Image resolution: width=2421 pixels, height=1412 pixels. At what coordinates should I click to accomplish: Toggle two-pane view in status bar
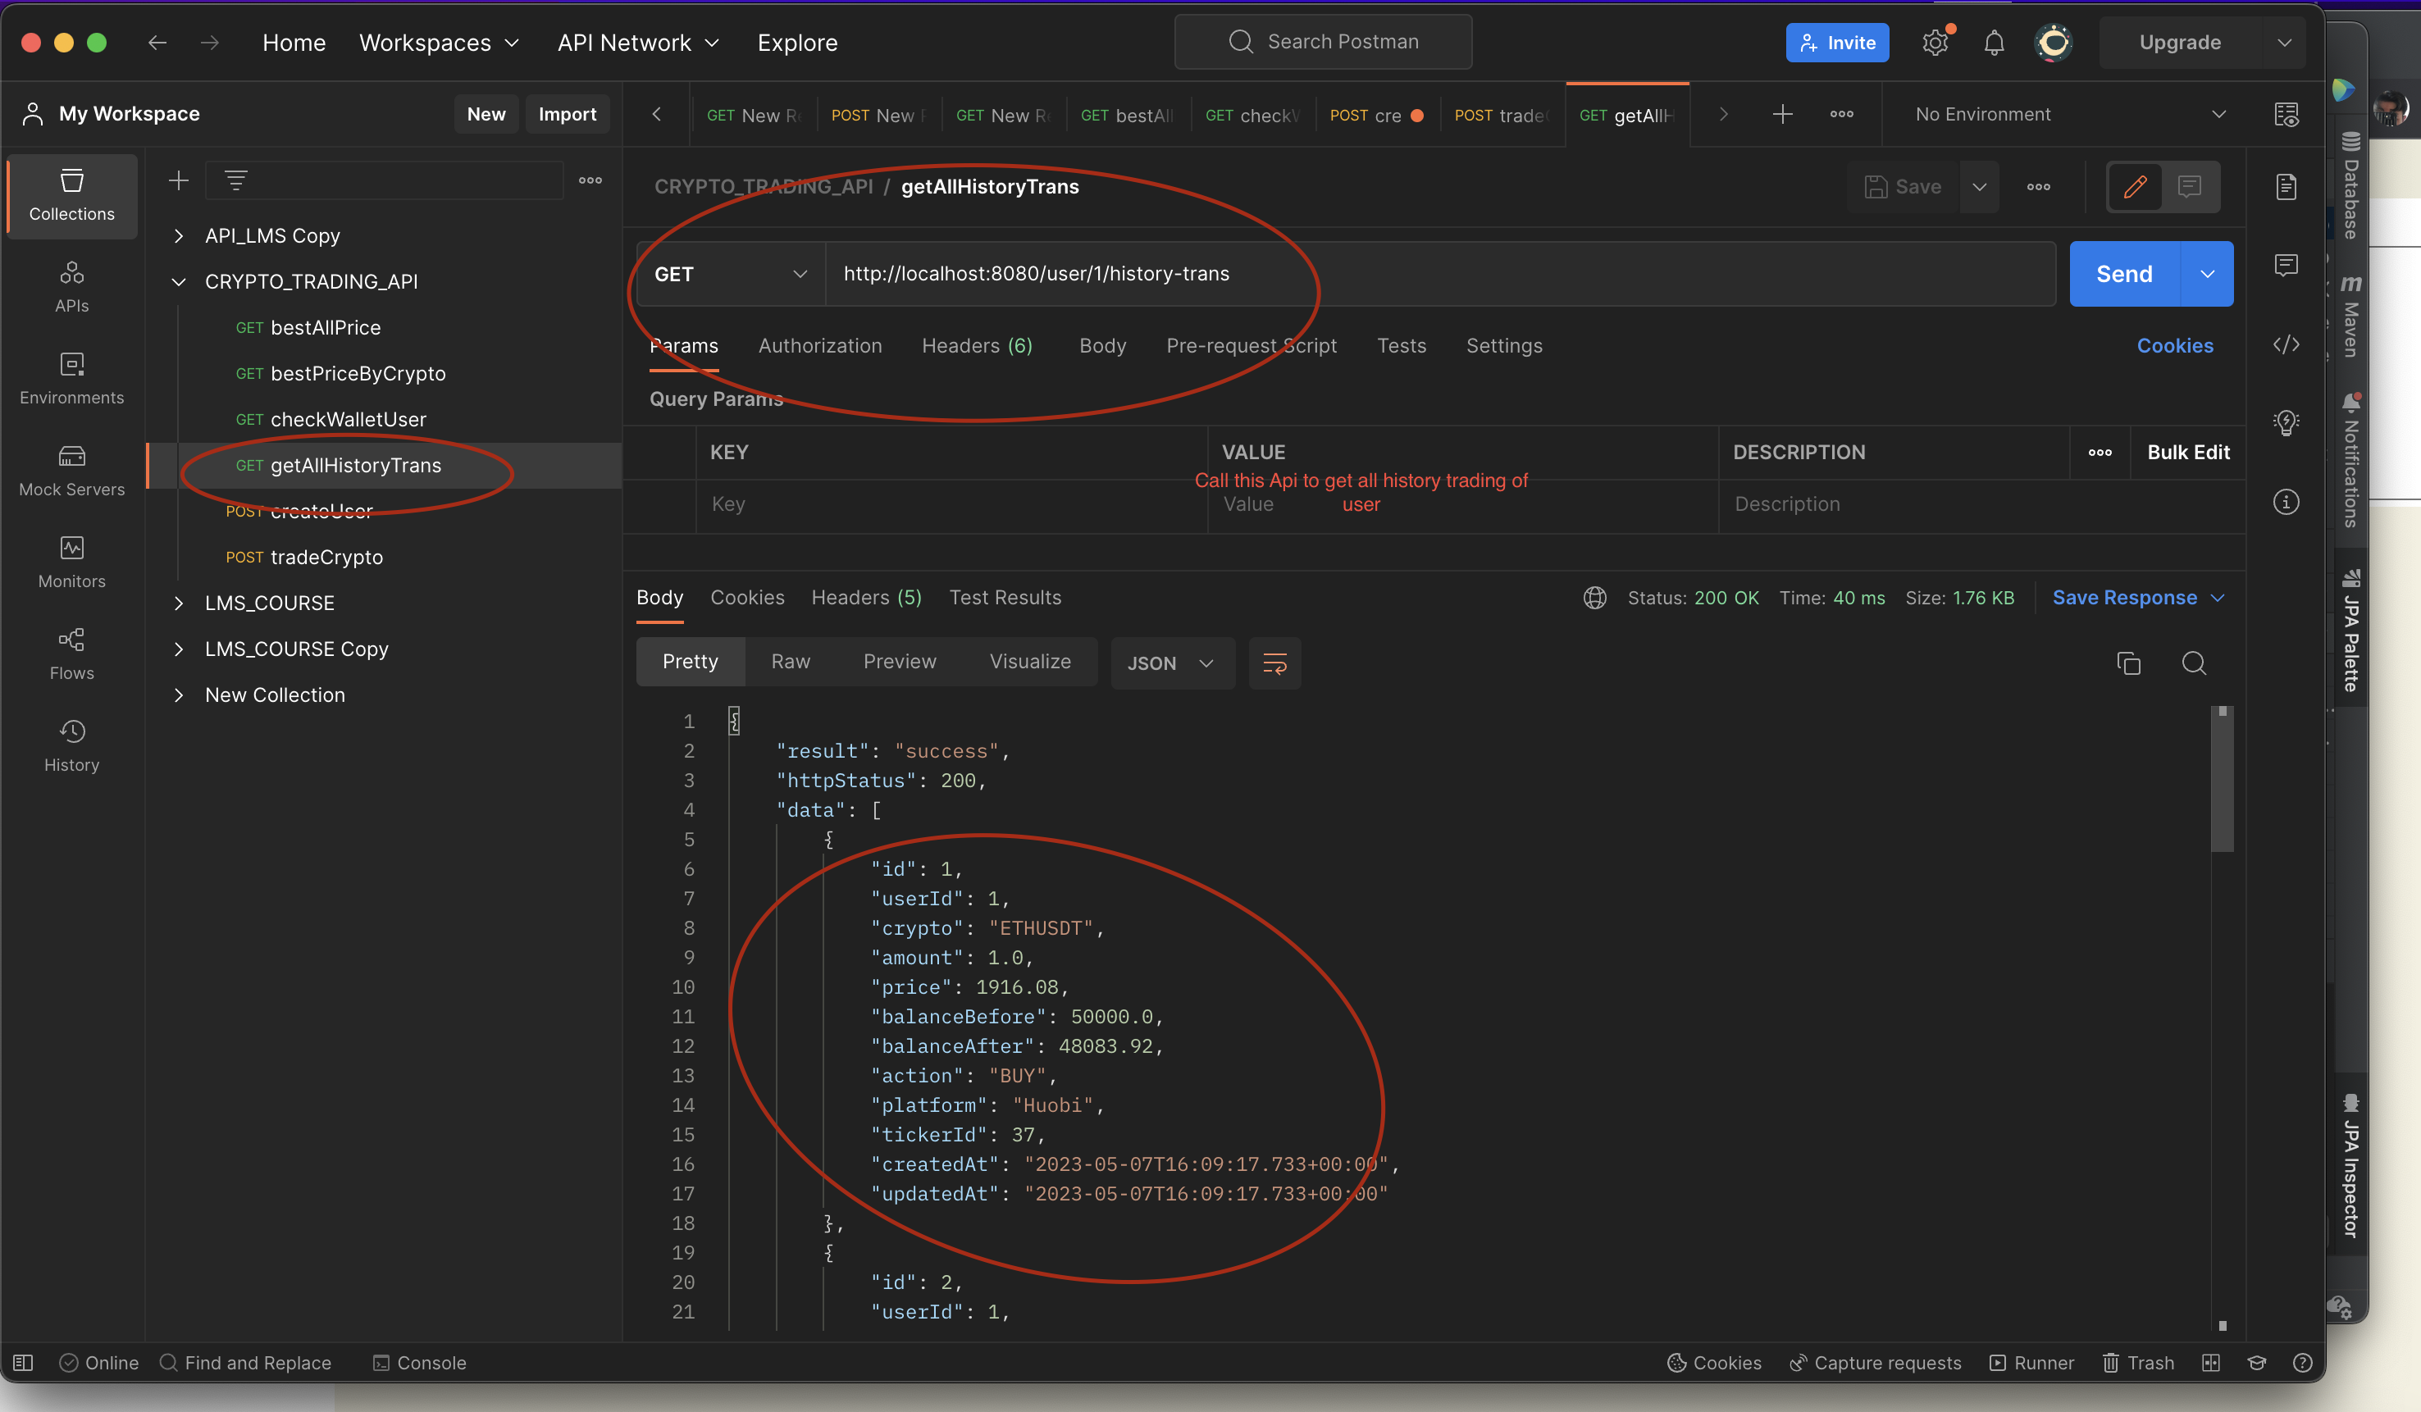[x=2210, y=1362]
